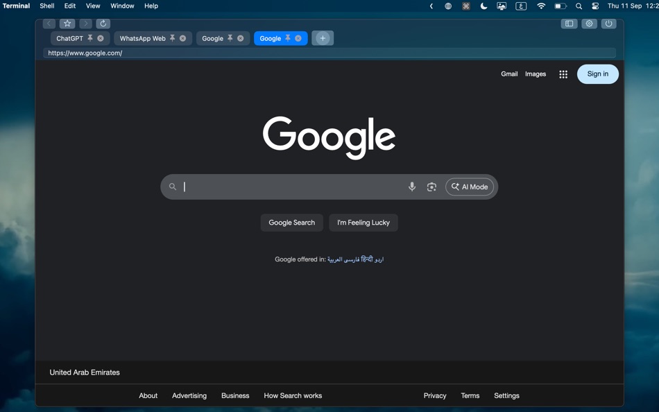Viewport: 659px width, 412px height.
Task: Open Control Center in menu bar
Action: tap(595, 6)
